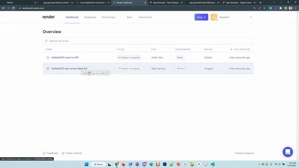Open Photoshop from the taskbar
299x168 pixels.
pyautogui.click(x=165, y=164)
